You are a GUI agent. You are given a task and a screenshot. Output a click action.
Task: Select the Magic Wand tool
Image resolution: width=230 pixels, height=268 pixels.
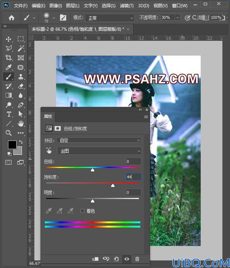point(21,48)
